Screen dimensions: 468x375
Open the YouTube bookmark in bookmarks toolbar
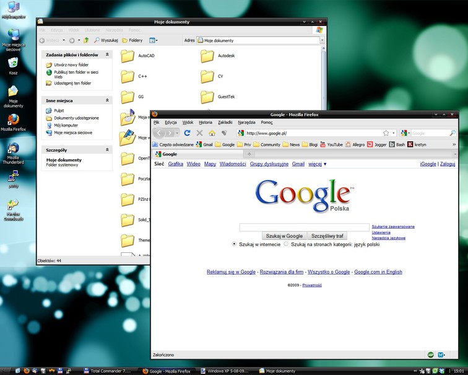tap(331, 144)
